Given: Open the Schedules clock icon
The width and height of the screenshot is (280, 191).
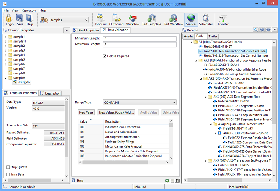Looking at the screenshot, I should [x=206, y=18].
